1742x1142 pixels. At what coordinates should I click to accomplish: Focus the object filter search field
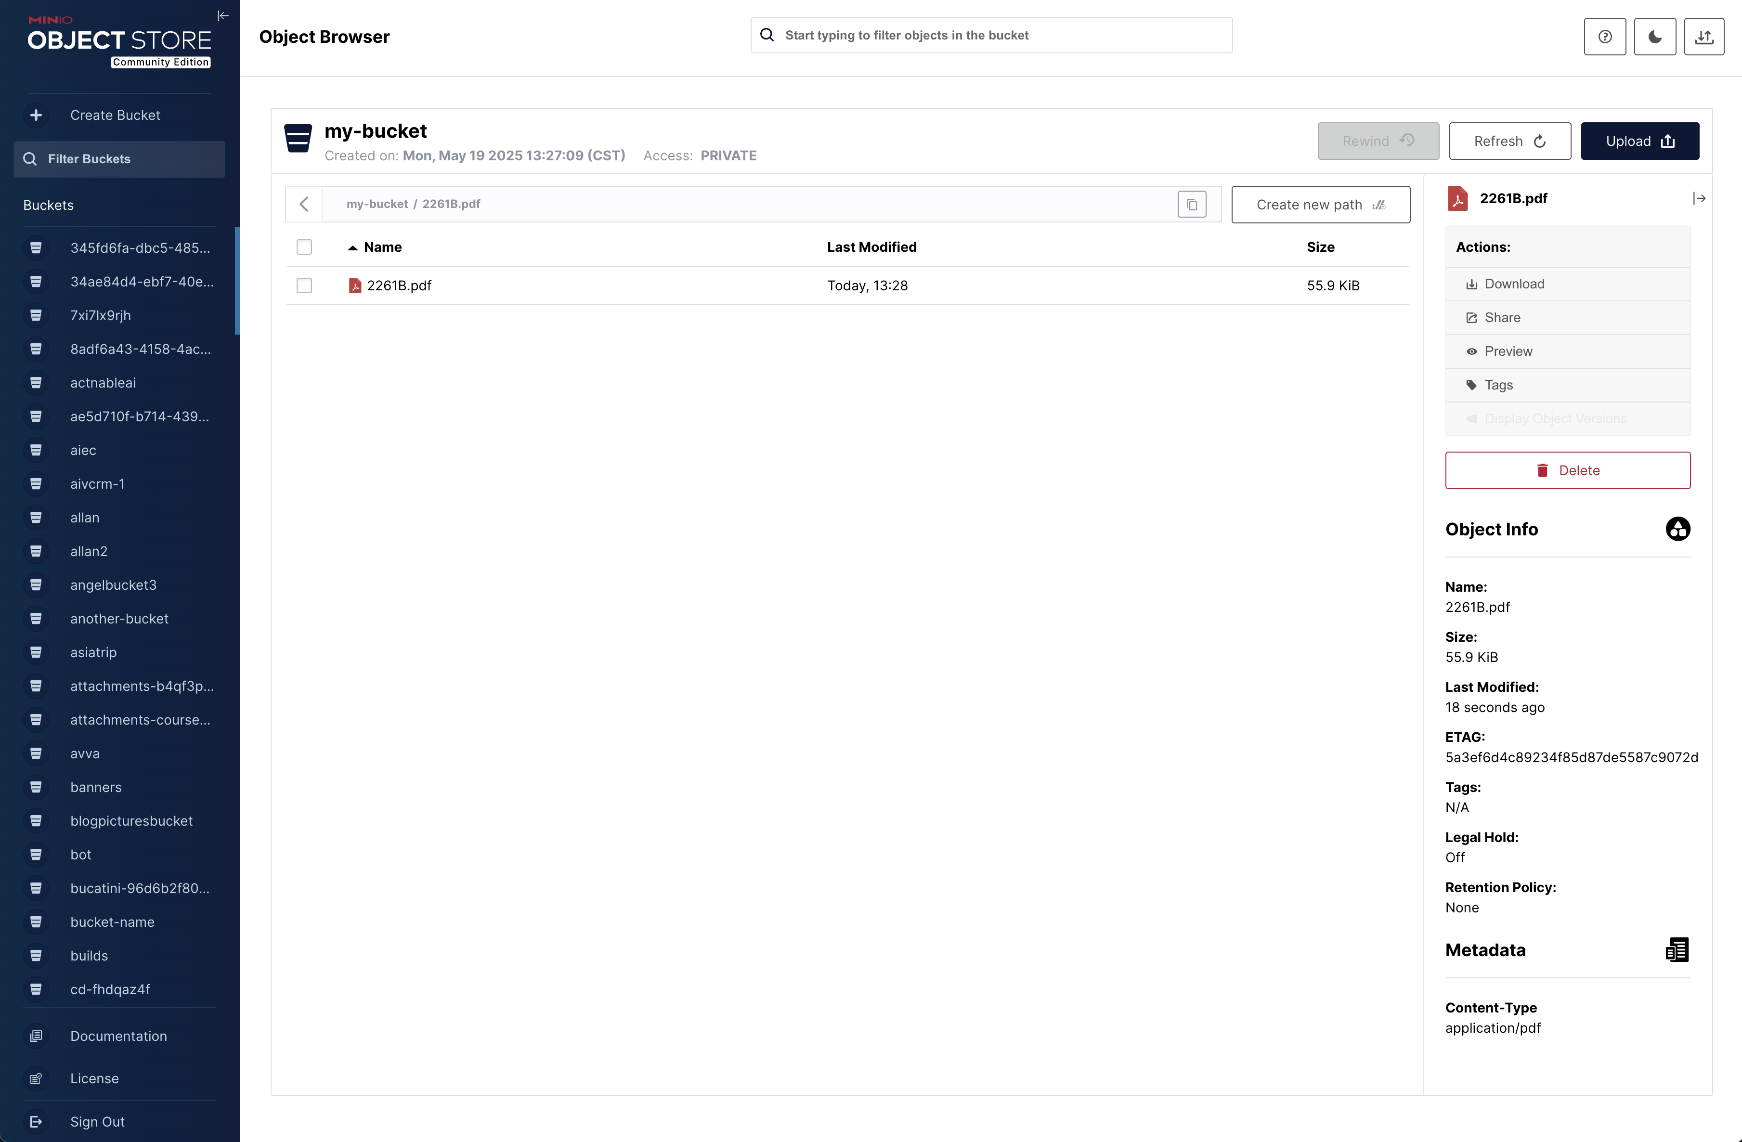(1003, 35)
